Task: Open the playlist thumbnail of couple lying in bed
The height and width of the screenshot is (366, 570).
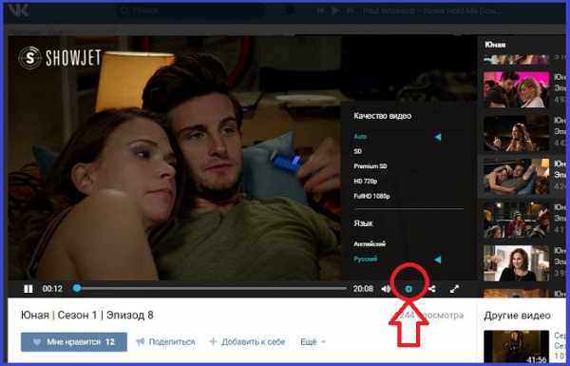Action: pyautogui.click(x=516, y=177)
